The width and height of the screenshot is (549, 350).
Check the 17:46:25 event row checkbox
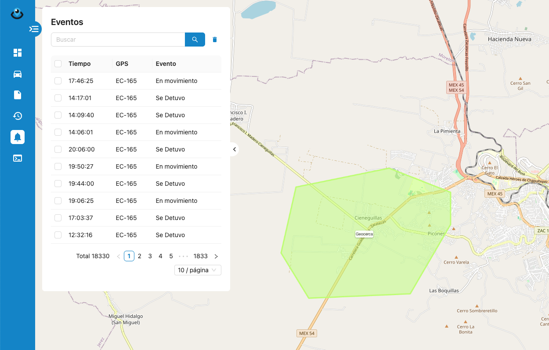point(58,81)
